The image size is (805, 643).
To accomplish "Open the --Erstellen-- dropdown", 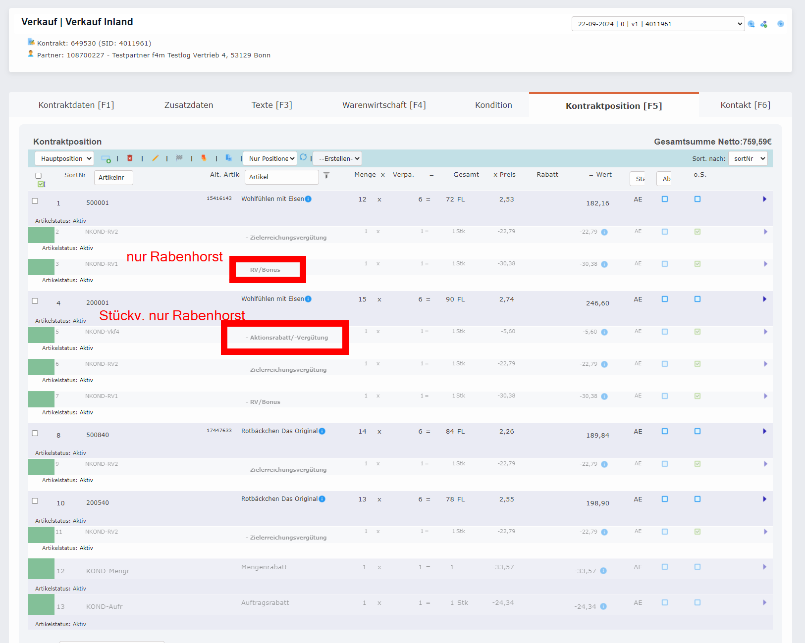I will [337, 159].
